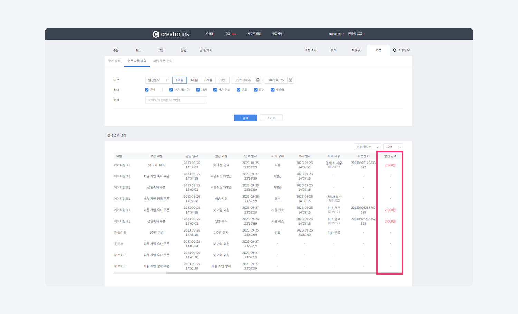Open the supporter account dropdown
Viewport: 518px width, 314px height.
[x=336, y=34]
